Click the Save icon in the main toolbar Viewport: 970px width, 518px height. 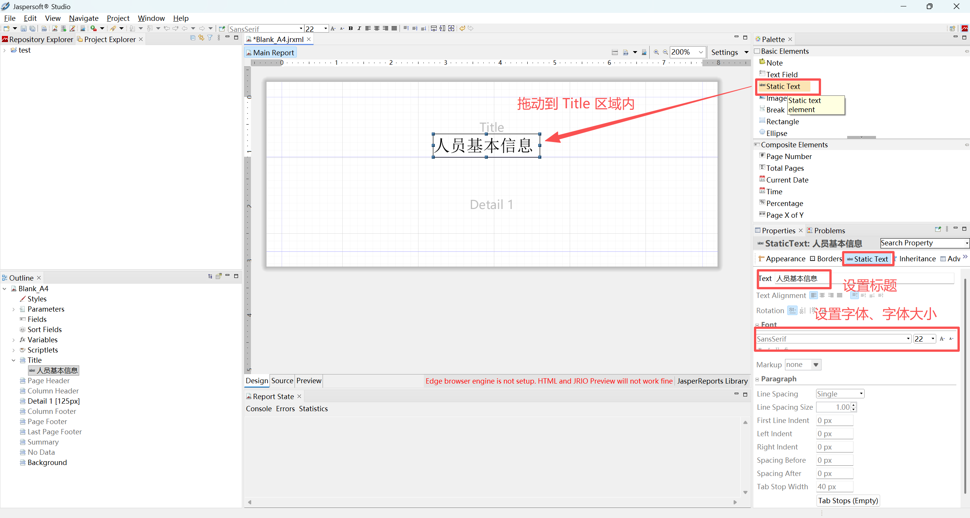pyautogui.click(x=24, y=28)
